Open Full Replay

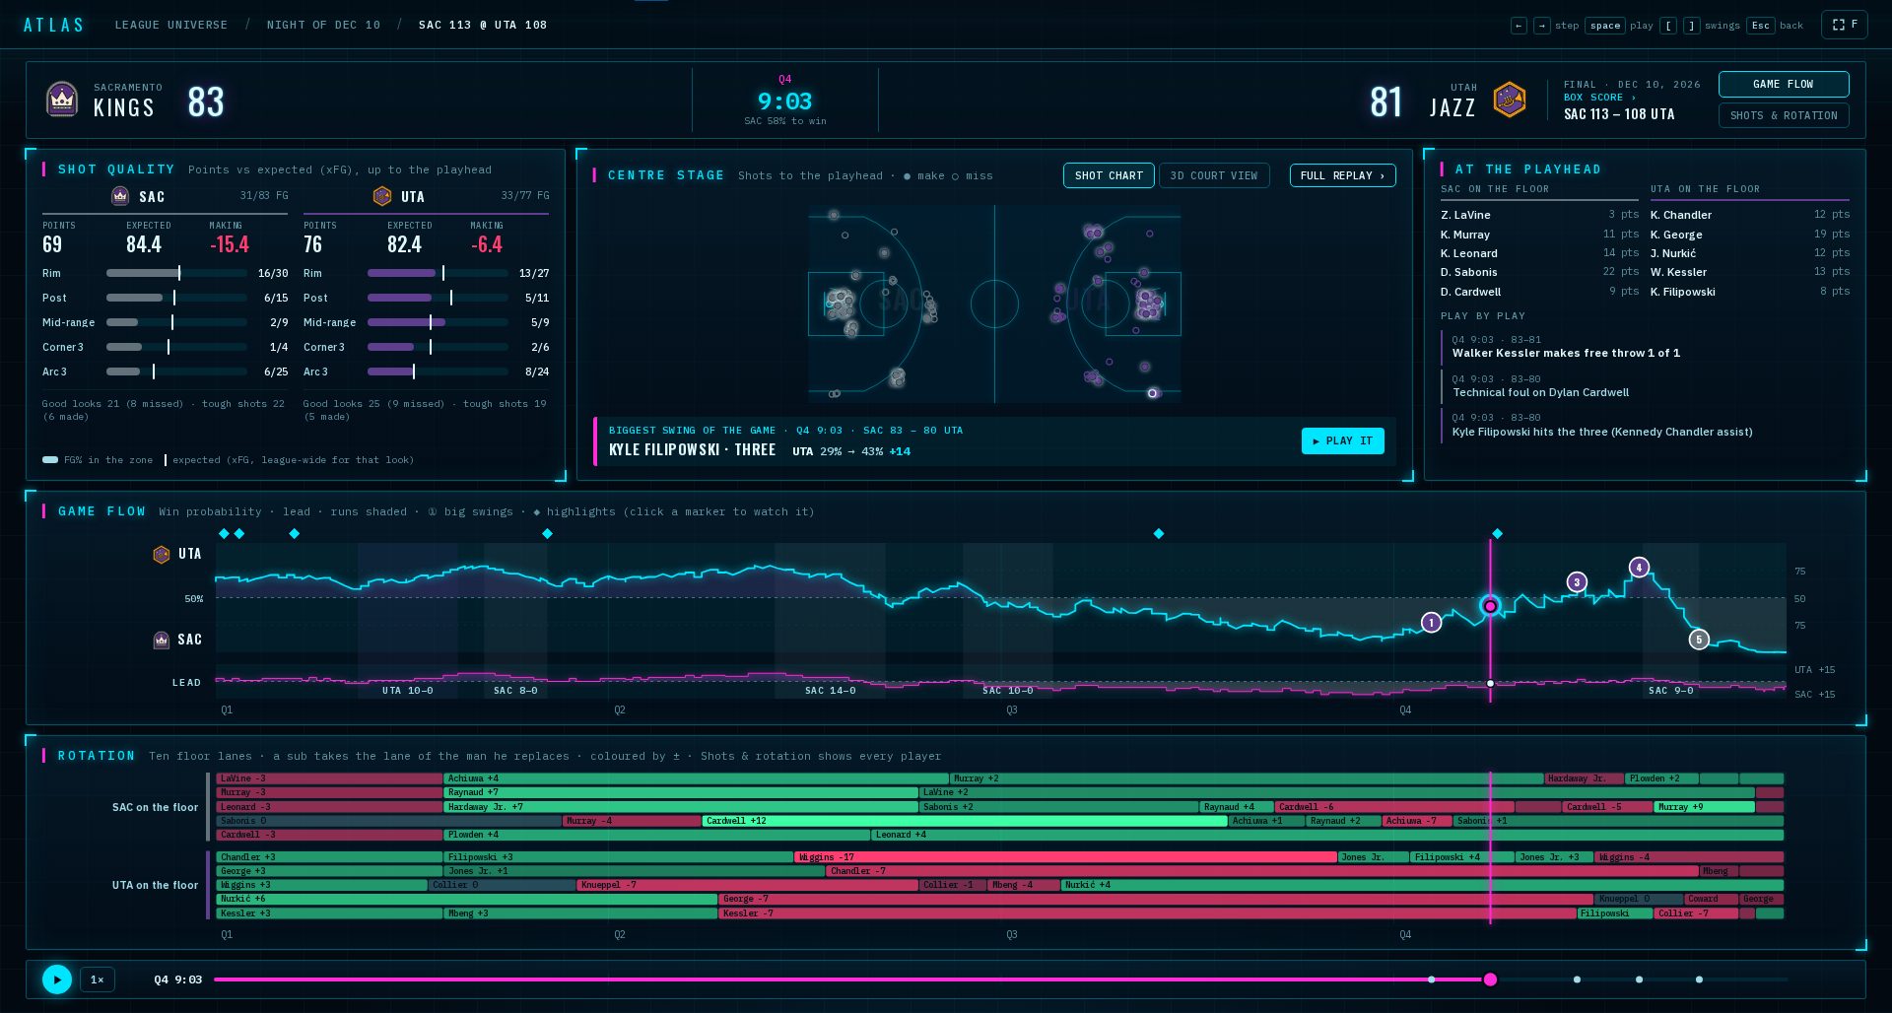[x=1342, y=175]
